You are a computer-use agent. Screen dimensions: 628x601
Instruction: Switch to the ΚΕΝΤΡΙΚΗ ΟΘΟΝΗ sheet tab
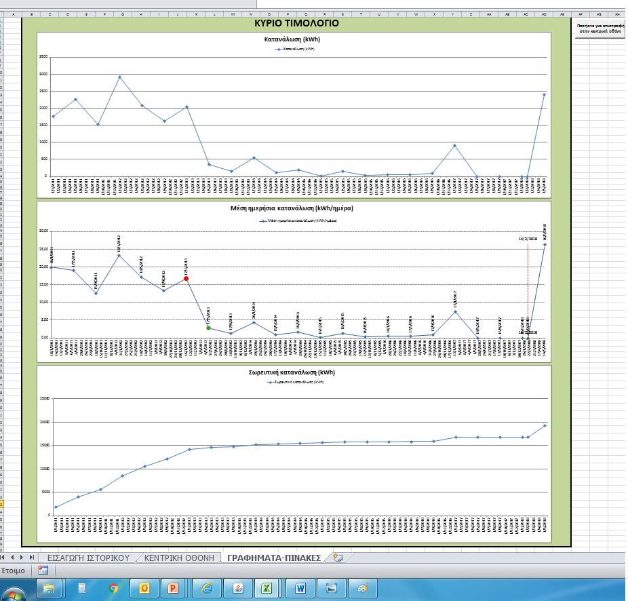tap(179, 558)
